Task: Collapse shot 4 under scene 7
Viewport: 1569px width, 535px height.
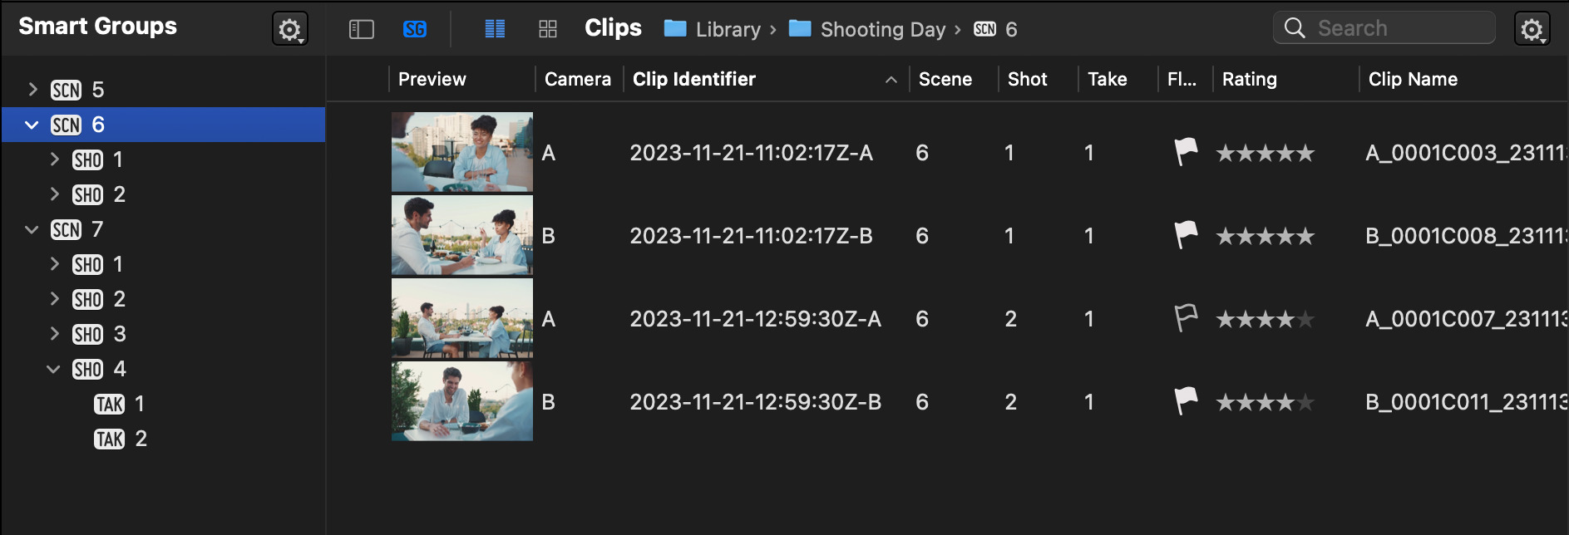Action: (54, 369)
